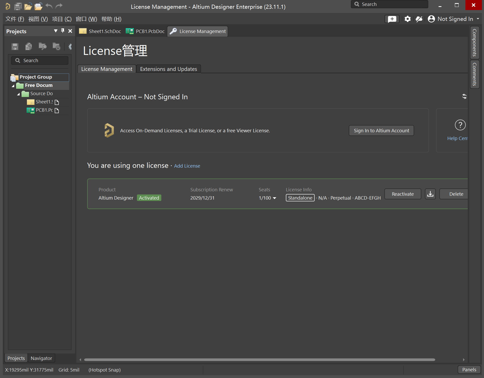Click the Grid: 5mil status bar entry
Screen dimensions: 484x378
[69, 370]
